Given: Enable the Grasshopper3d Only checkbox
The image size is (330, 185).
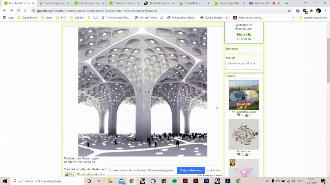Looking at the screenshot, I should coord(227,63).
